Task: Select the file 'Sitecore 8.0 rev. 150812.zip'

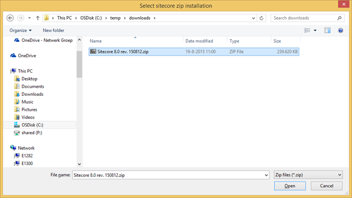Action: click(x=194, y=52)
